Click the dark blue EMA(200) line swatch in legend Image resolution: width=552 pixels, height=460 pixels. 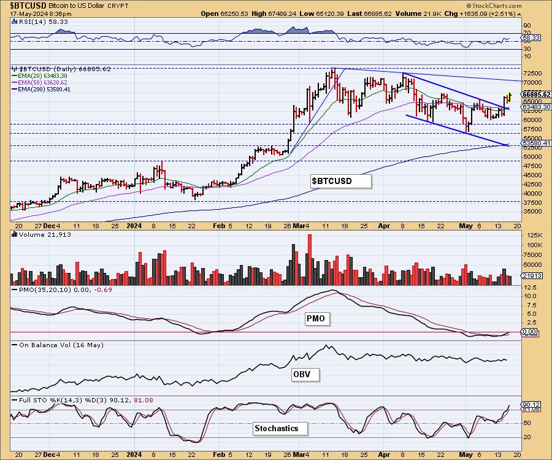(x=15, y=90)
